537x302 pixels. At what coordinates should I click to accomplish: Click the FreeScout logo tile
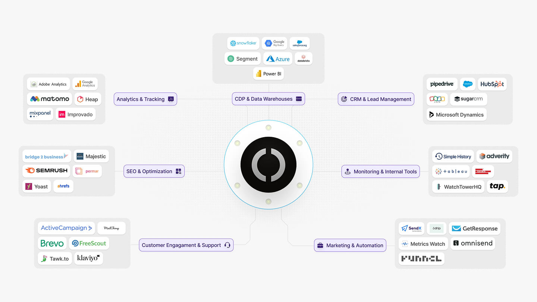click(89, 243)
